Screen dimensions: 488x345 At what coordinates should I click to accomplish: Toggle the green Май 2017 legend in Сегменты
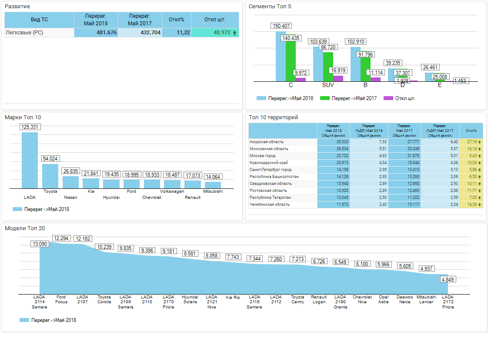coord(324,98)
